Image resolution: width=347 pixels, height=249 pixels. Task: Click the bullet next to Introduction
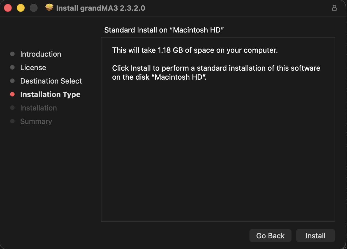coord(12,54)
